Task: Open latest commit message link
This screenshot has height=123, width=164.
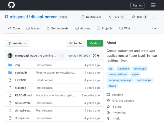Action: pyautogui.click(x=43, y=56)
